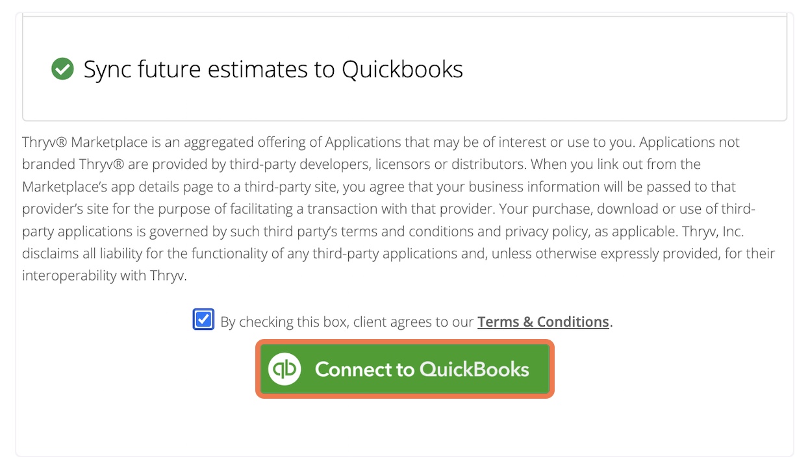This screenshot has width=808, height=465.
Task: Open the Terms & Conditions link
Action: (x=543, y=321)
